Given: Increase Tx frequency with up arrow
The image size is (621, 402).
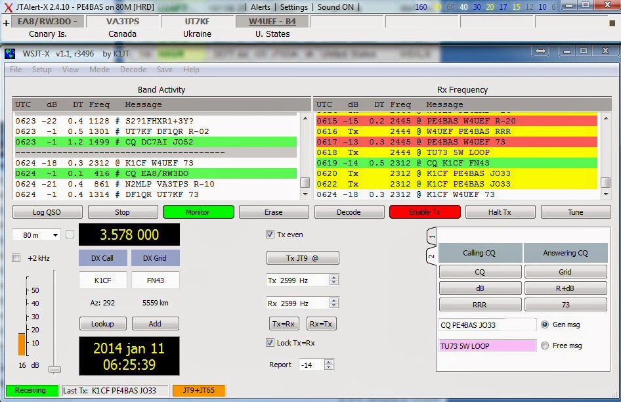Looking at the screenshot, I should coord(334,277).
